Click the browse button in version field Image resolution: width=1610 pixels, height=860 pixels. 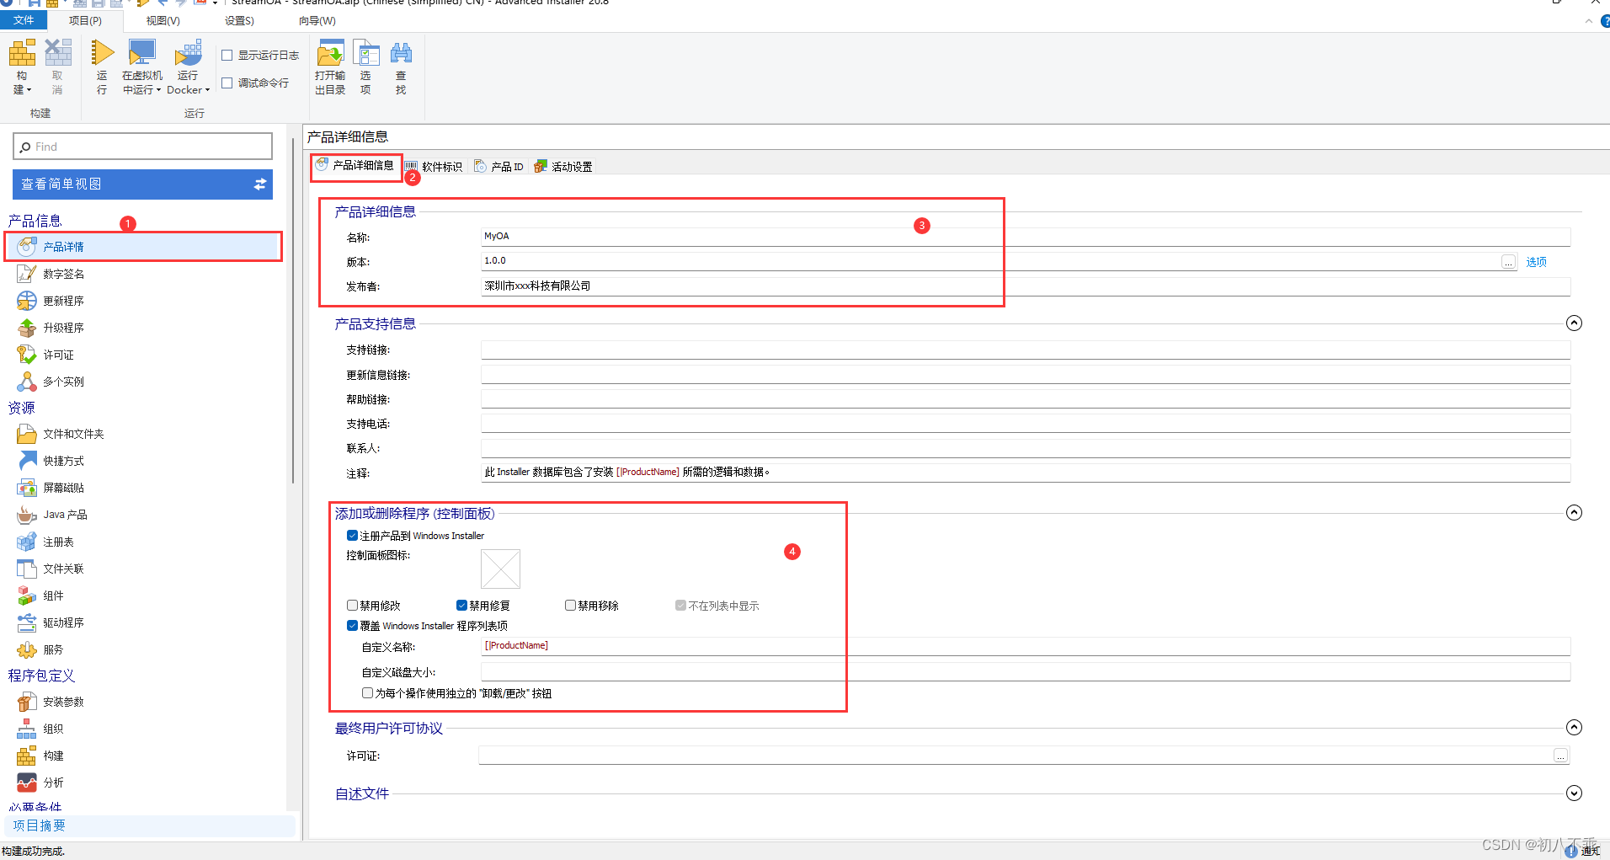(1508, 262)
